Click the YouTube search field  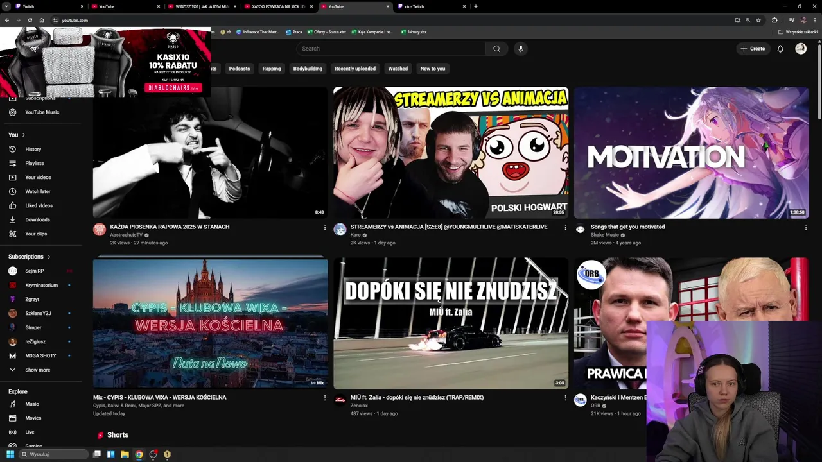[391, 49]
